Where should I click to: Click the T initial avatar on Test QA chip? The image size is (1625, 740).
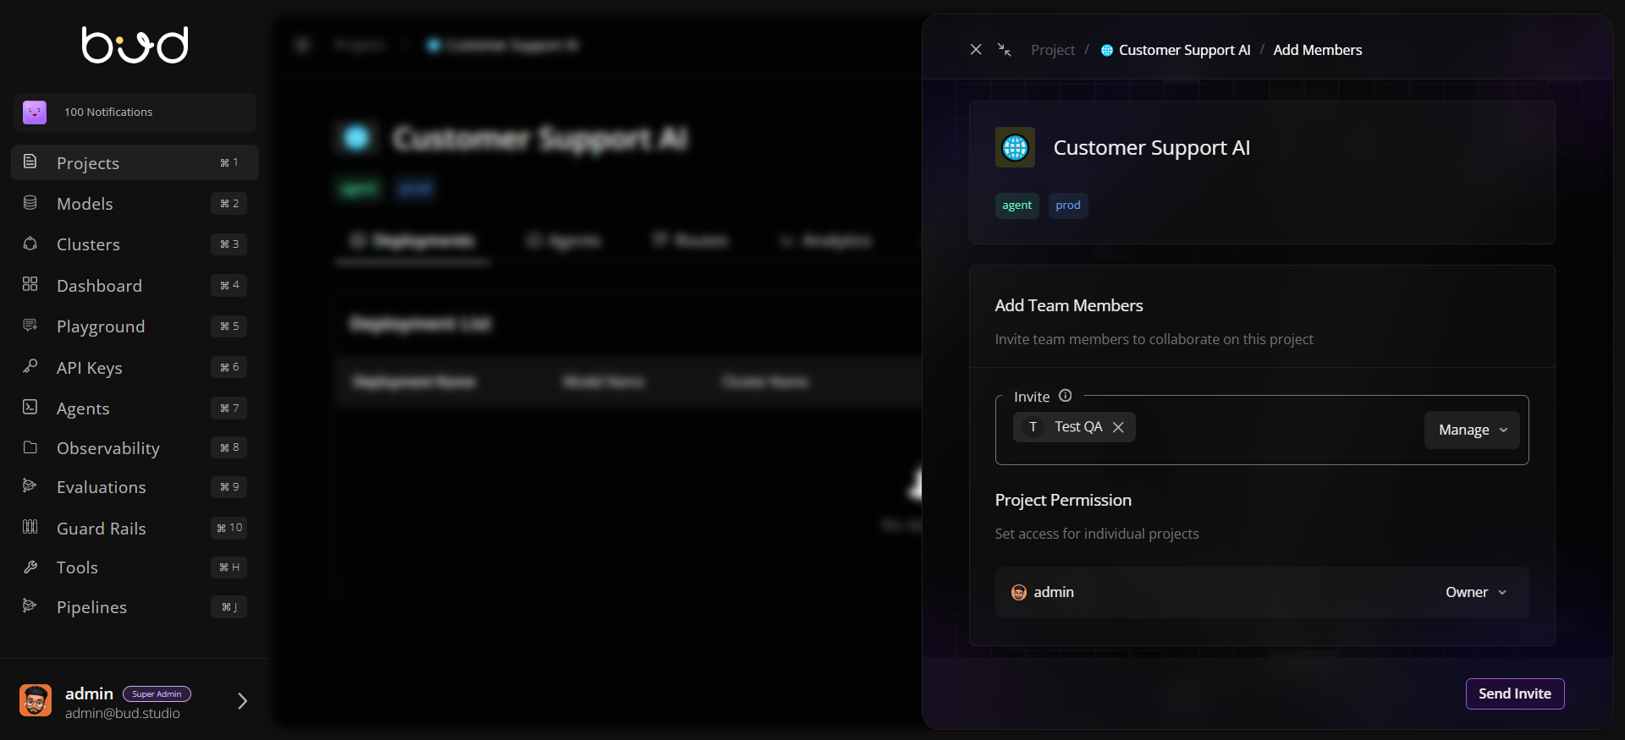point(1033,427)
